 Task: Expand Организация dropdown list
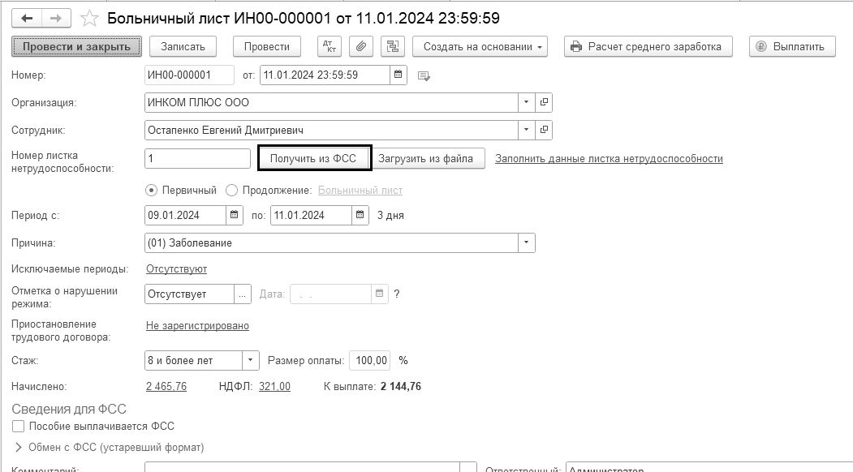pyautogui.click(x=526, y=102)
